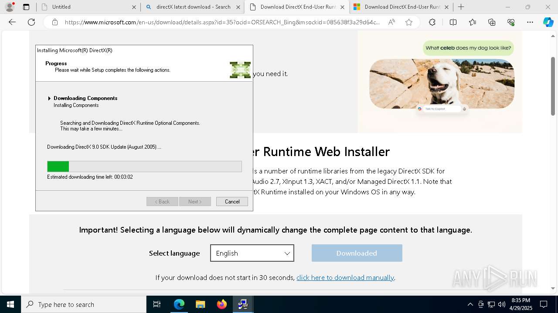Go back with the browser back arrow

pos(12,22)
